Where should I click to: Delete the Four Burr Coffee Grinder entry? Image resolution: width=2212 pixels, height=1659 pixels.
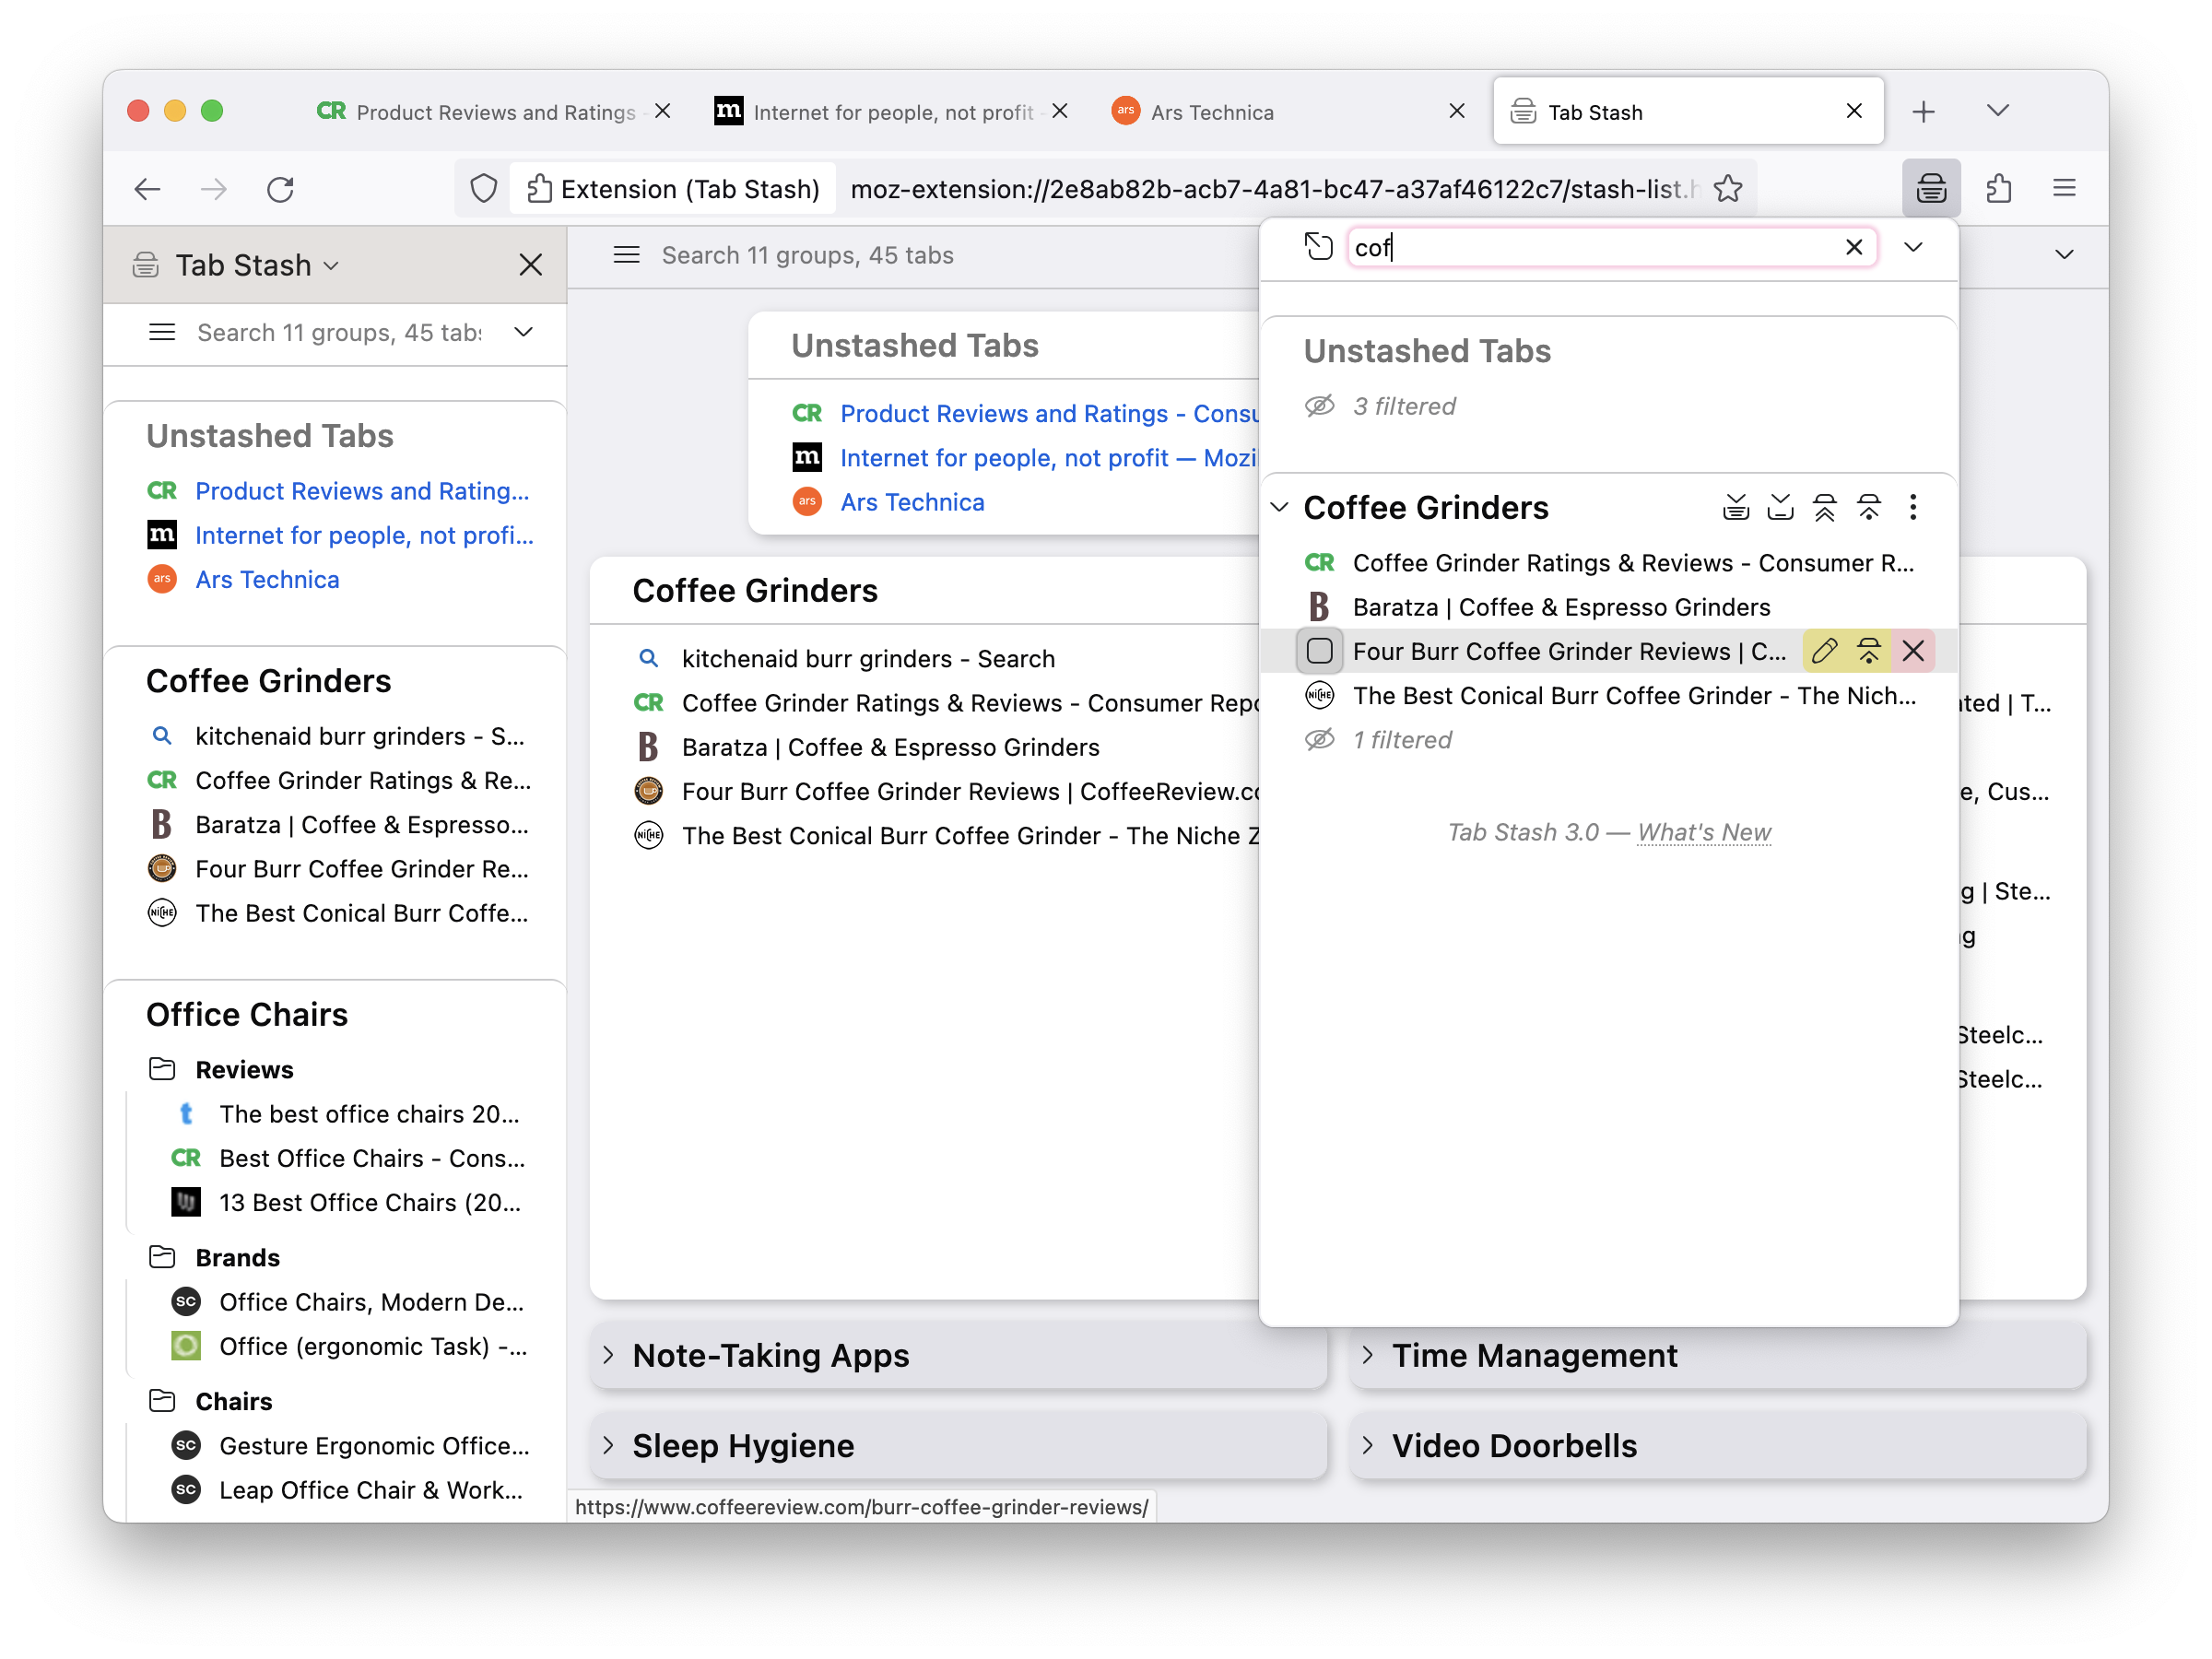click(1913, 651)
